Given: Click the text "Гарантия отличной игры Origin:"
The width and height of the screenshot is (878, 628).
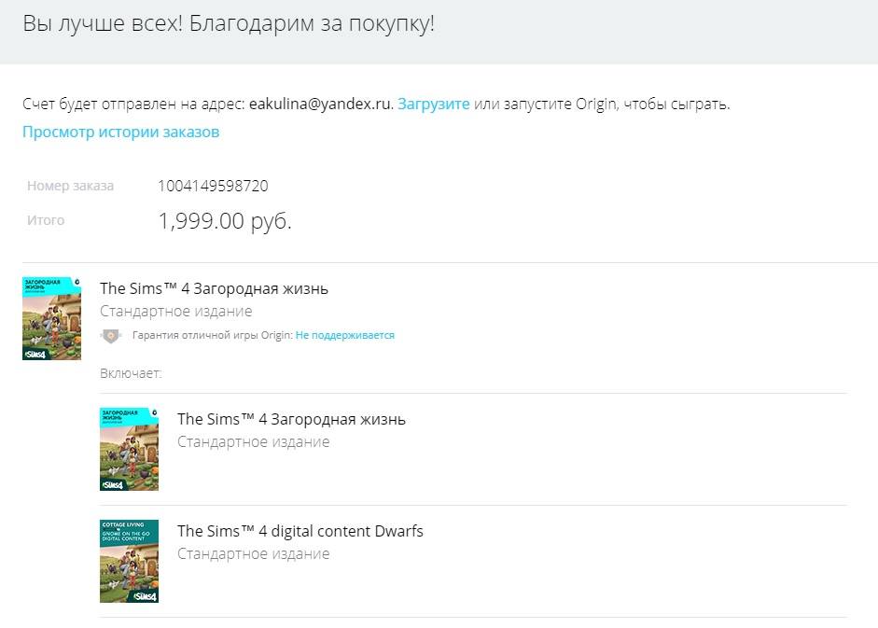Looking at the screenshot, I should click(213, 335).
